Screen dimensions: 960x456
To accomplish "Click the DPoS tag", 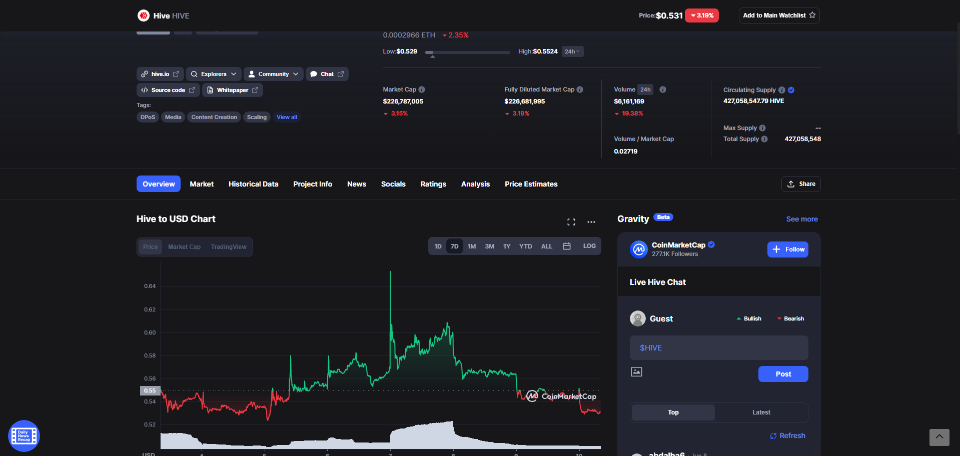I will pos(148,117).
